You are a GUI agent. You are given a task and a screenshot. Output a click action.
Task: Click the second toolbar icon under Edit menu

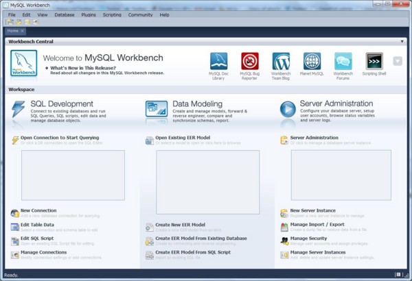coord(19,22)
